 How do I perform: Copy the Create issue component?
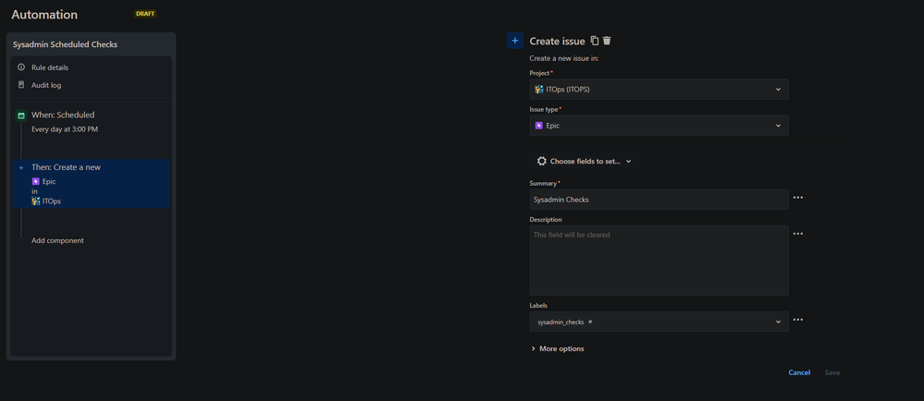[x=595, y=41]
